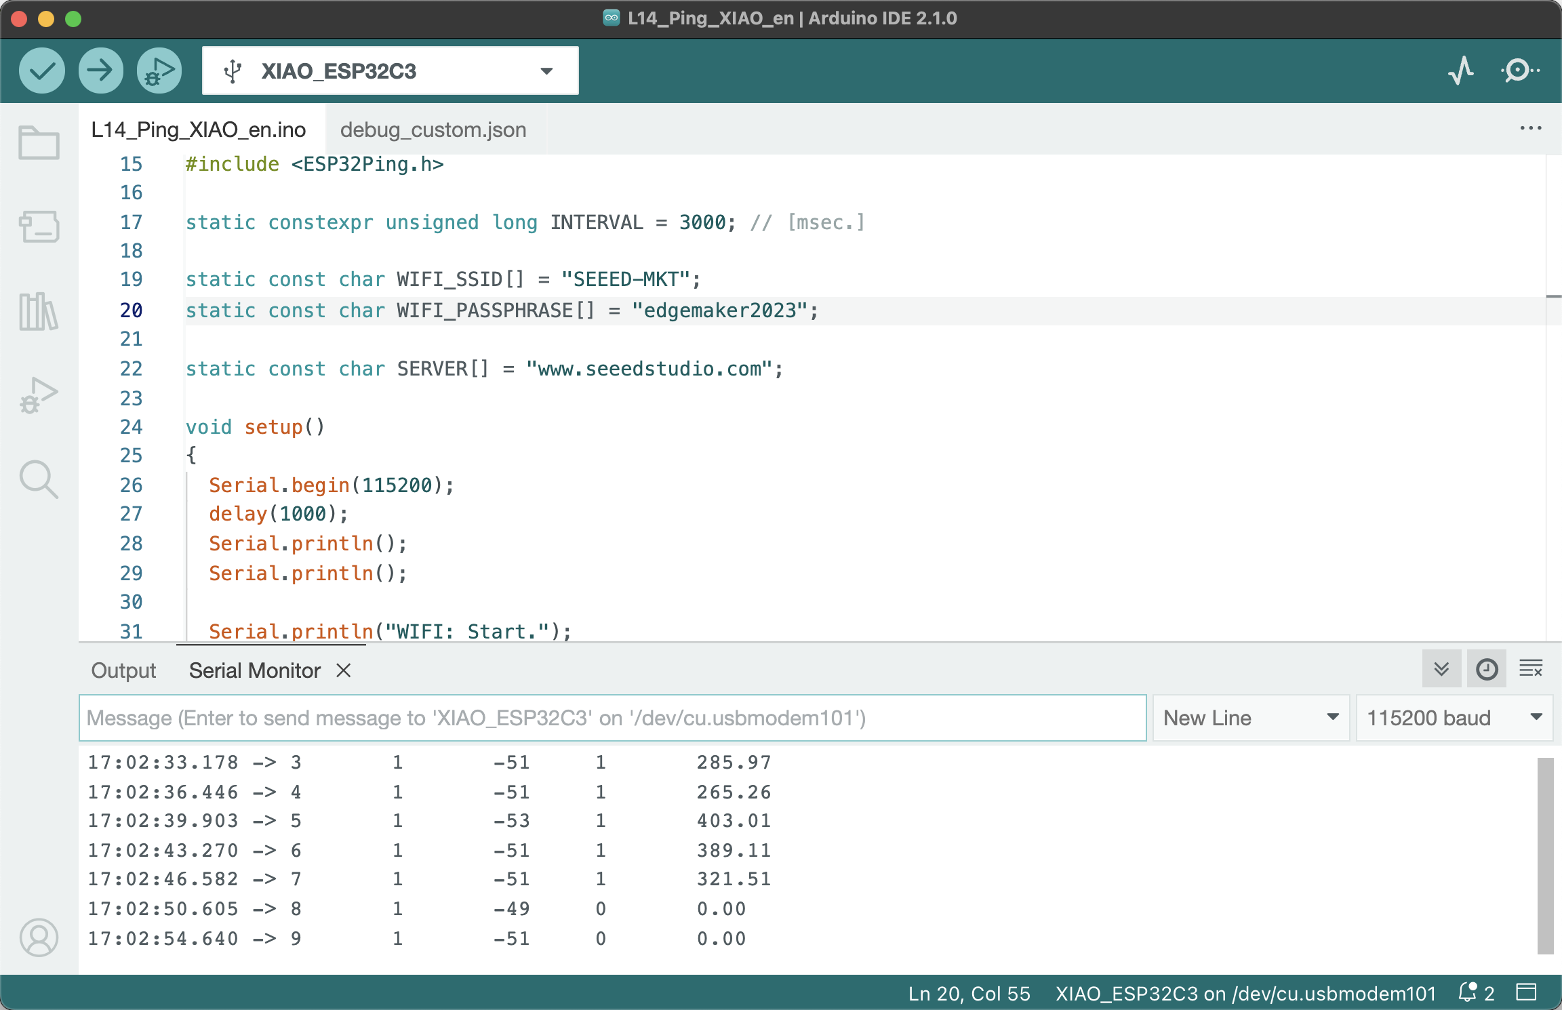
Task: Open Boards Manager in the sidebar
Action: tap(39, 226)
